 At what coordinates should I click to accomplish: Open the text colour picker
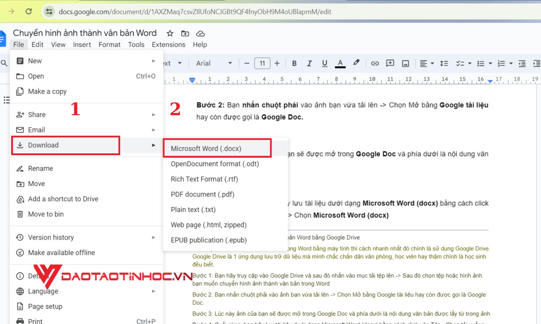click(340, 63)
